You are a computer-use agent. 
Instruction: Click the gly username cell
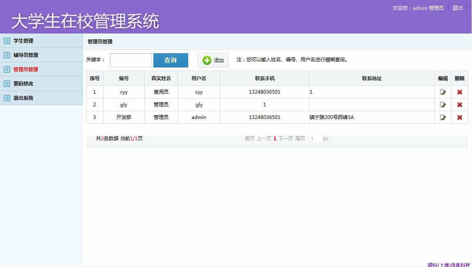[x=198, y=105]
